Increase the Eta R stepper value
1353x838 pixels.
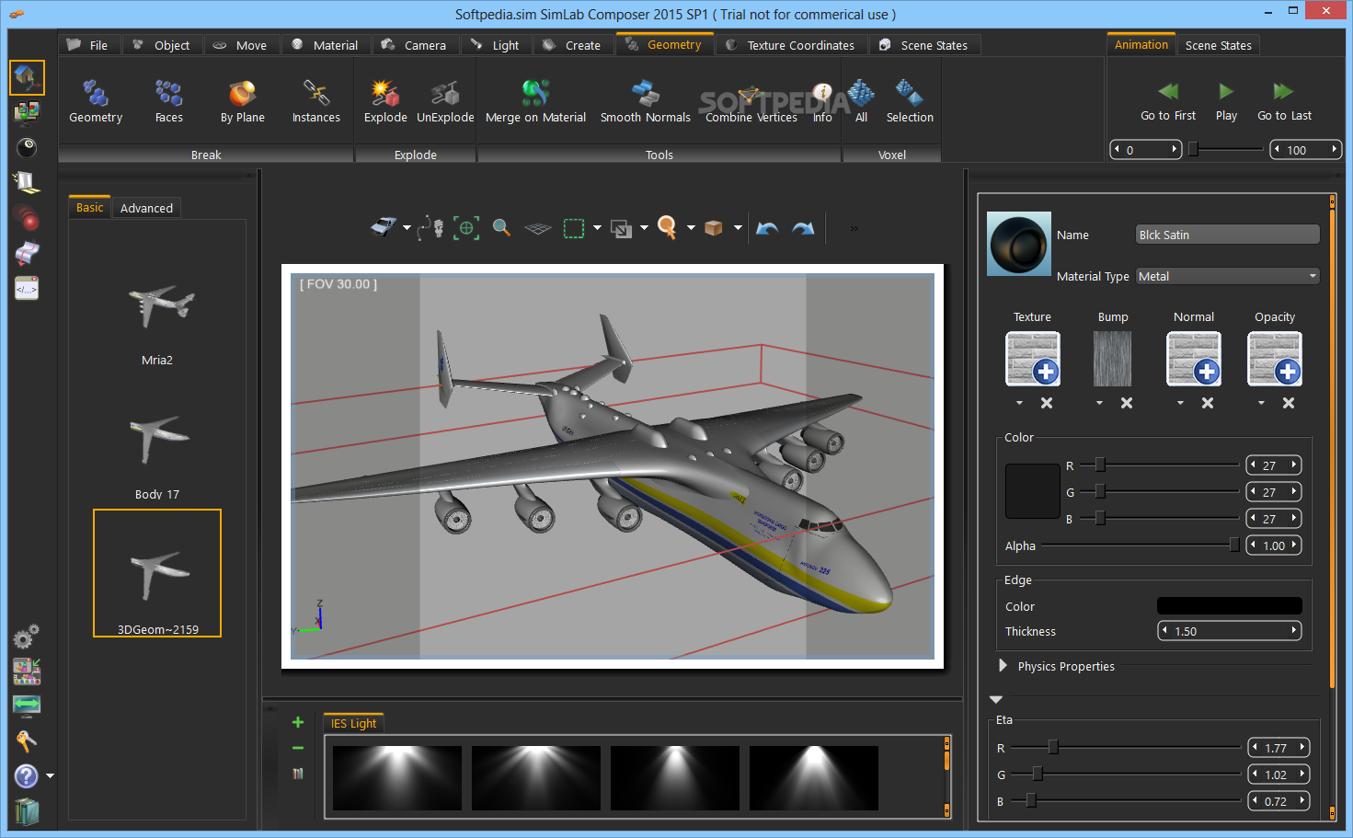pos(1301,747)
